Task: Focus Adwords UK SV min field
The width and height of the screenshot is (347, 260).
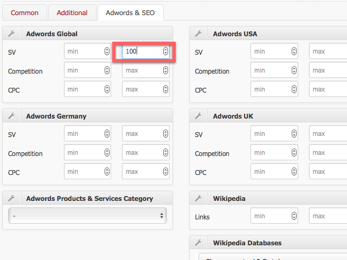Action: coord(274,133)
